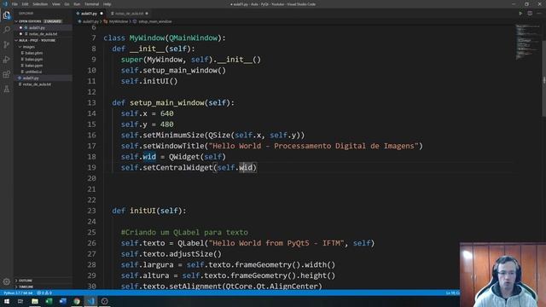
Task: Select aula01.py under Open Editors
Action: [x=37, y=28]
